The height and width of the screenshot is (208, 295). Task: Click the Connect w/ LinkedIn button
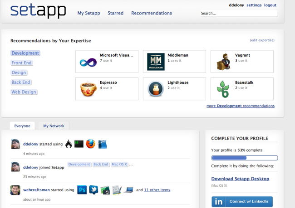coord(242,201)
